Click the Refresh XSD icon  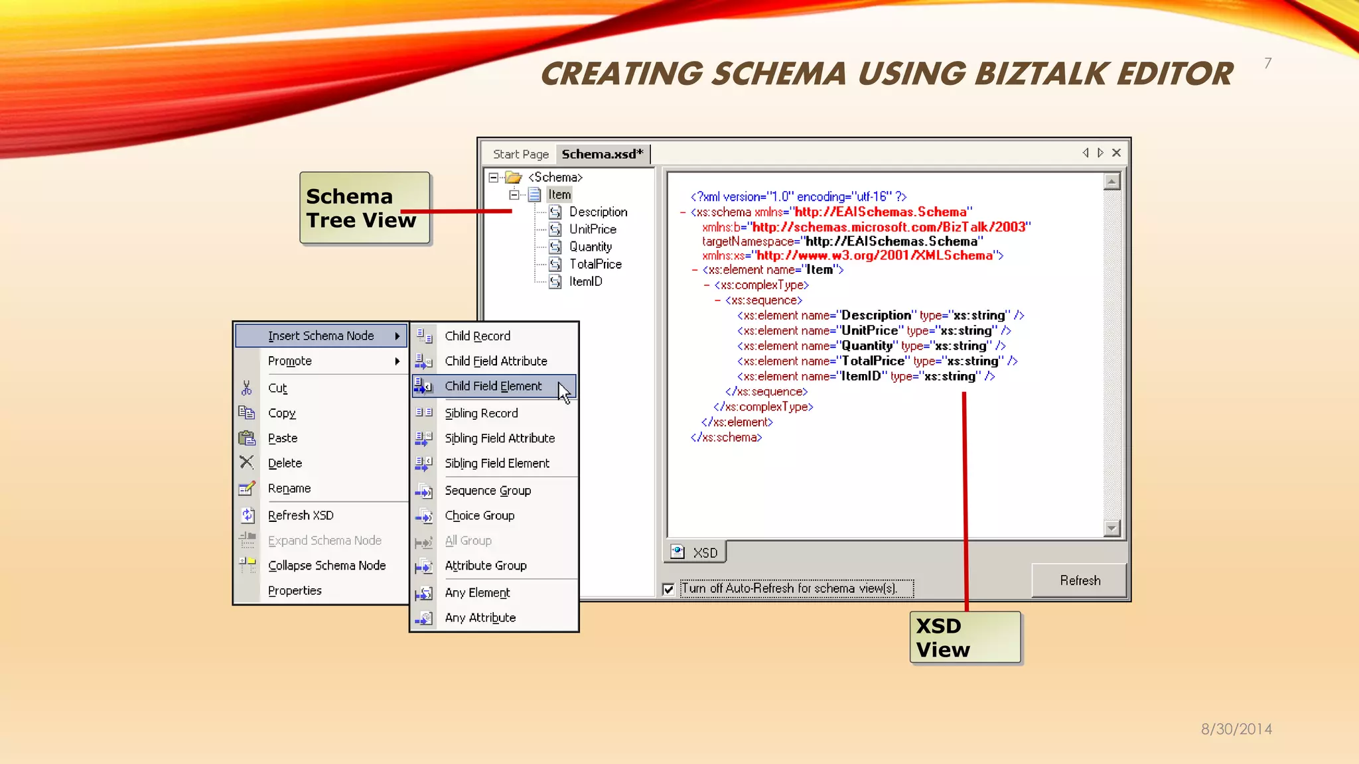pyautogui.click(x=248, y=515)
